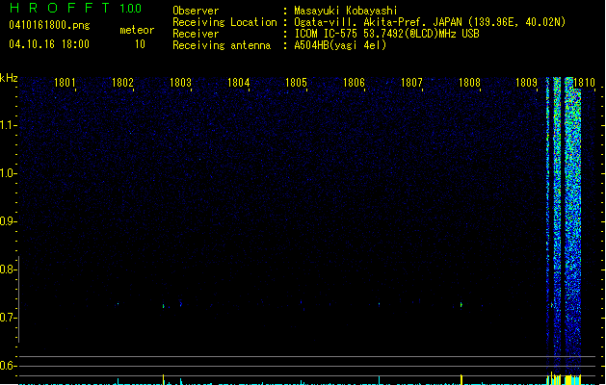
Task: Click the HROFFT 1.0.0 title text
Action: [x=76, y=8]
